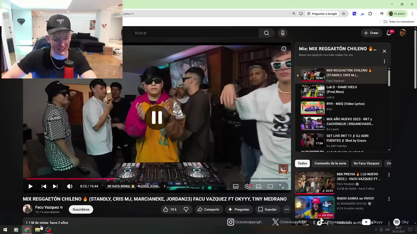Open the Crear create menu
The height and width of the screenshot is (234, 417).
(x=371, y=33)
